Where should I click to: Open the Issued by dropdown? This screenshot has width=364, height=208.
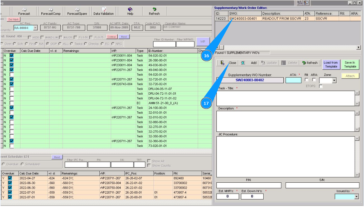pyautogui.click(x=357, y=196)
